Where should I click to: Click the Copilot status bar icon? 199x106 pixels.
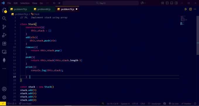click(164, 104)
